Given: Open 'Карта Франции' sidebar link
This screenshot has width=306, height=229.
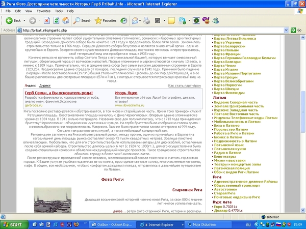Looking at the screenshot, I should pos(227,54).
